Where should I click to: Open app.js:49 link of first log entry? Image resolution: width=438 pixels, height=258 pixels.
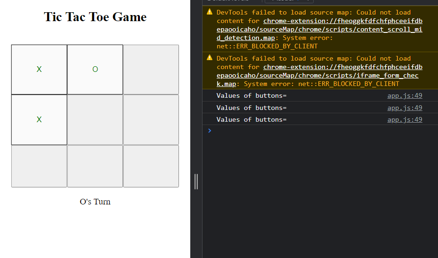click(x=405, y=95)
